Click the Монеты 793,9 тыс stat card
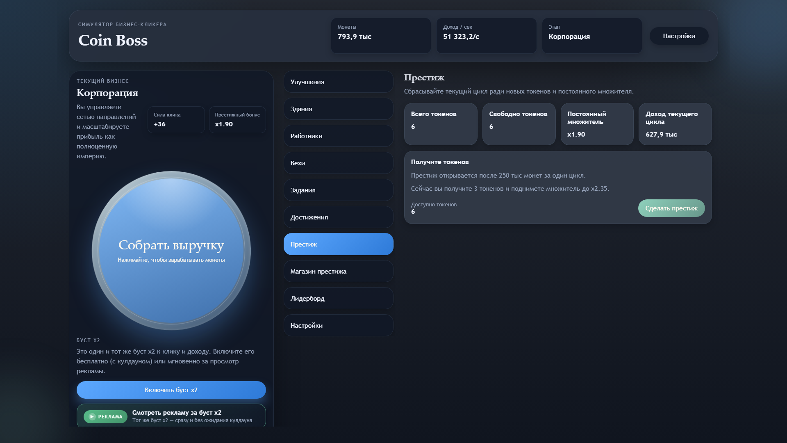 [x=380, y=35]
